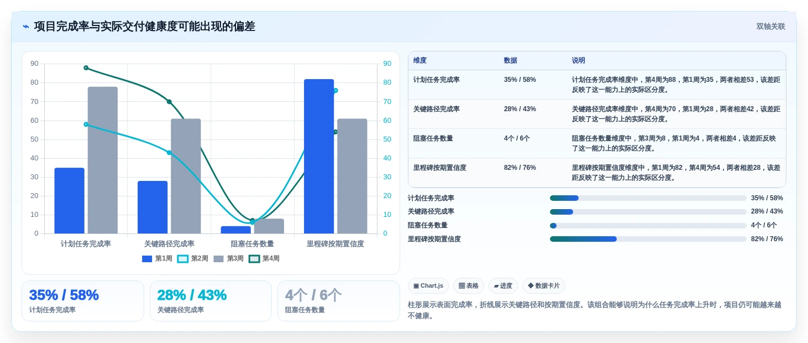Viewport: 808px width, 343px height.
Task: Click table data cell 28% / 43%
Action: click(520, 109)
